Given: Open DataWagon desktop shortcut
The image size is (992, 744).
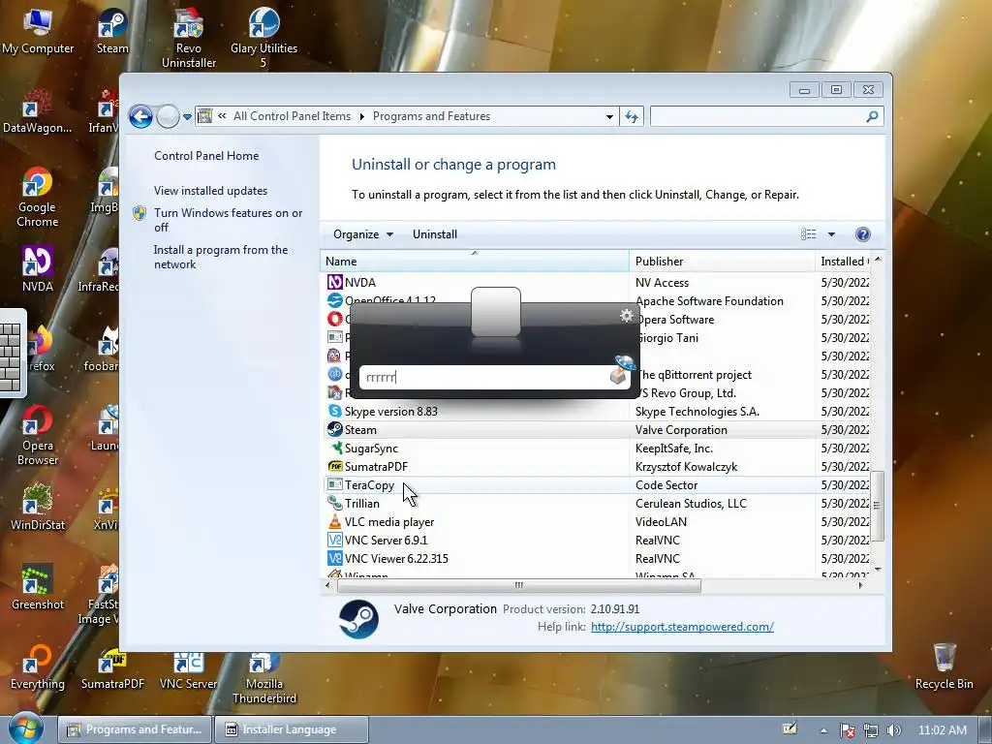Looking at the screenshot, I should click(38, 110).
